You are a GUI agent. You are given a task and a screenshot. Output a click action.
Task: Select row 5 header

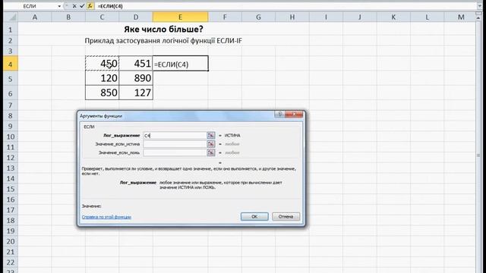pyautogui.click(x=11, y=79)
